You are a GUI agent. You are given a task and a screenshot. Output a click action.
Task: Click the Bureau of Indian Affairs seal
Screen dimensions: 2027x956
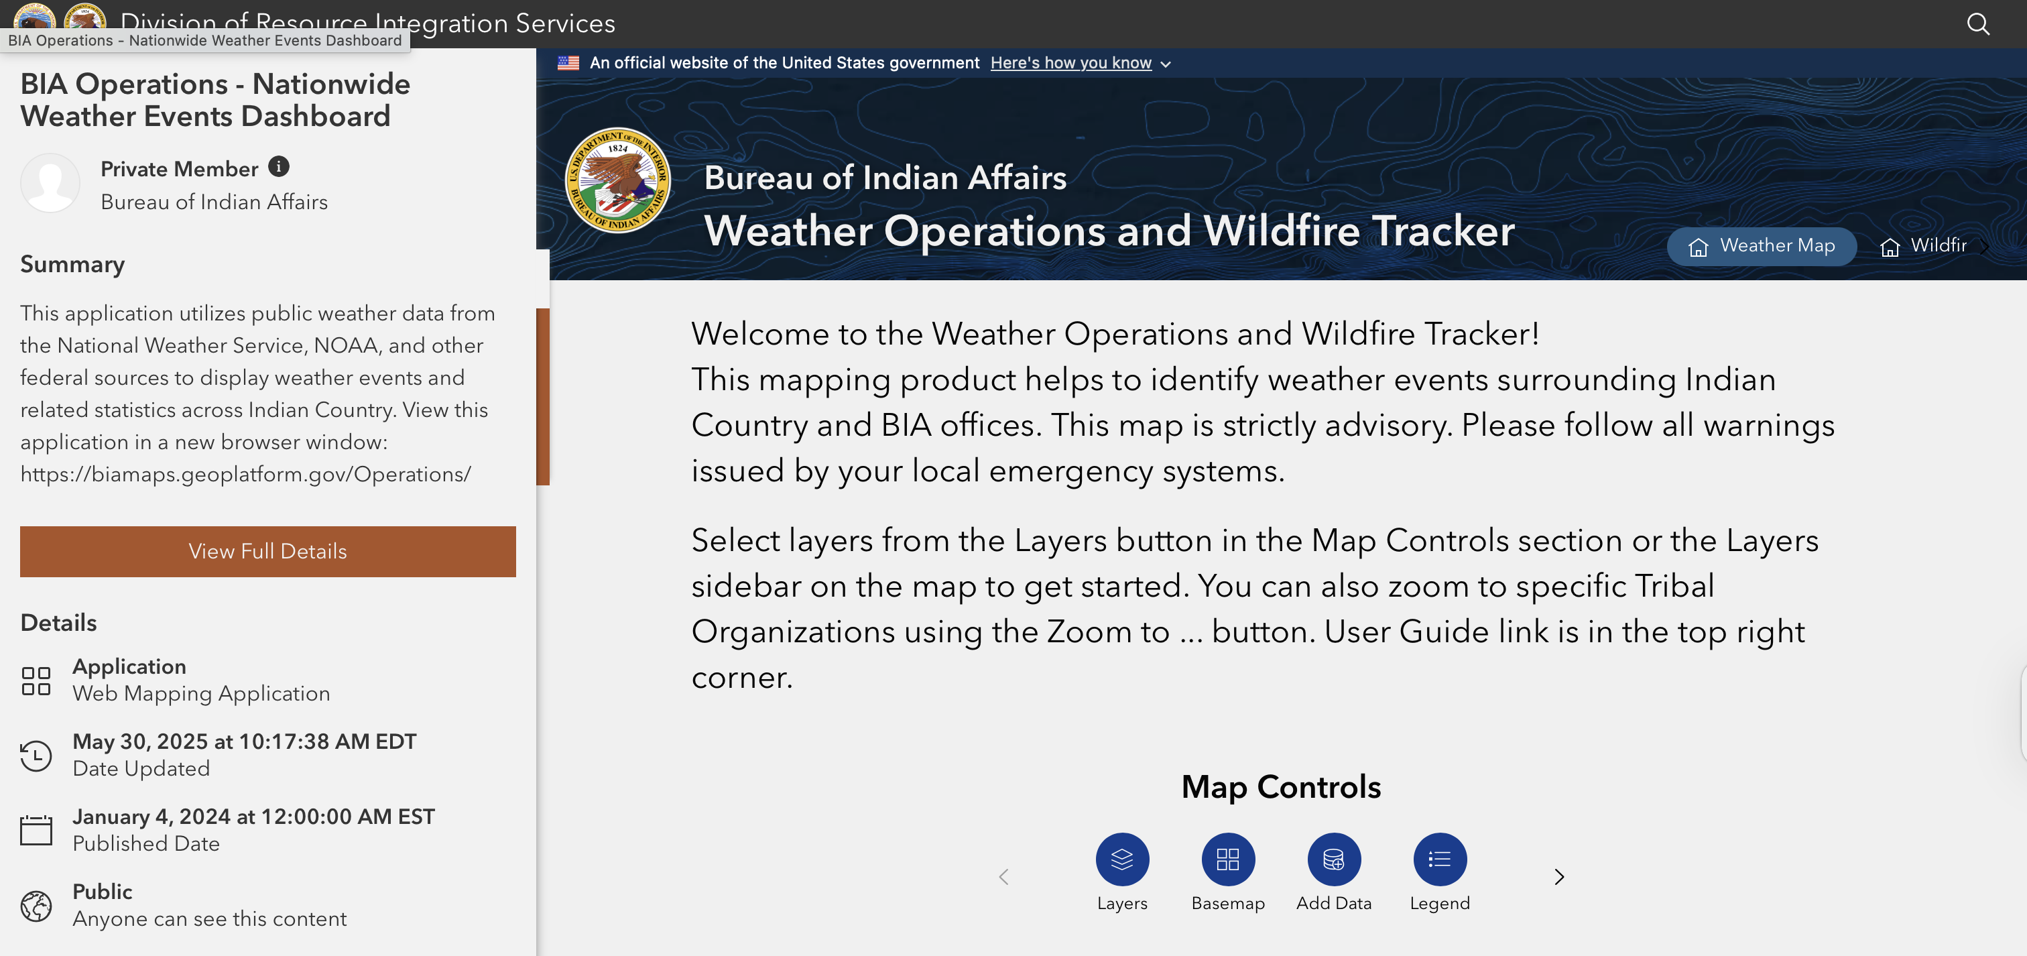pyautogui.click(x=618, y=180)
